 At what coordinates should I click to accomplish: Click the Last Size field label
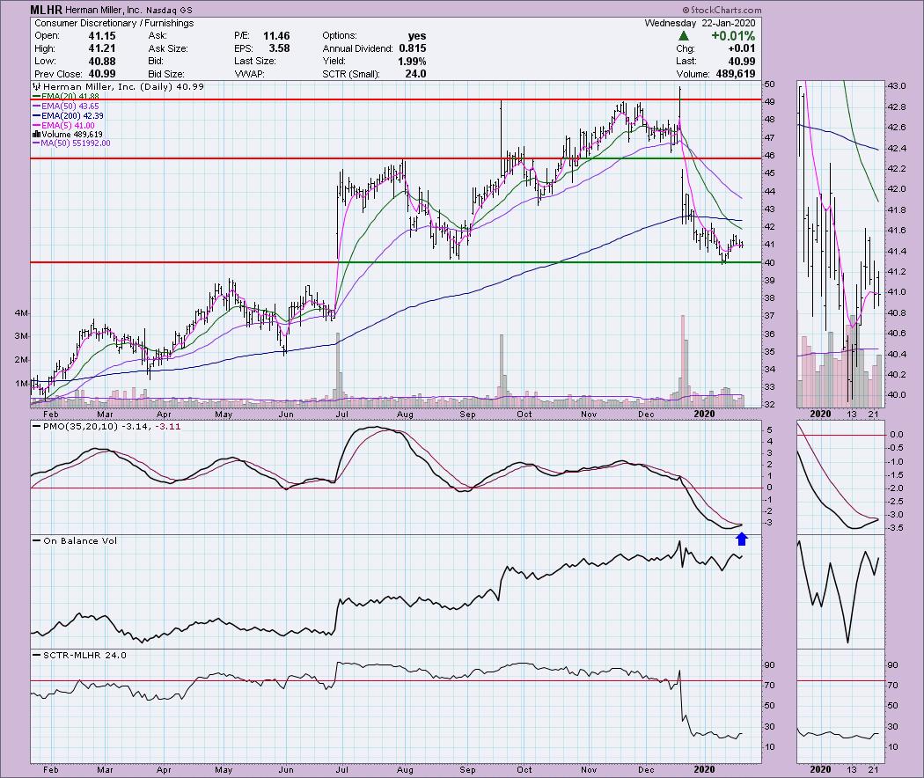point(254,62)
